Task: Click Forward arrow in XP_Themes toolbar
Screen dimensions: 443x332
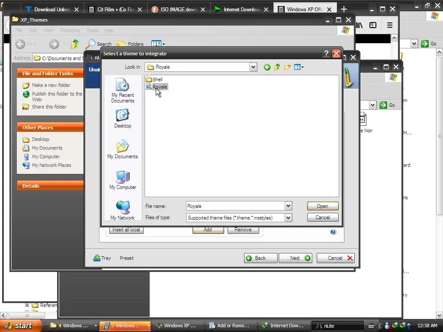Action: (54, 44)
